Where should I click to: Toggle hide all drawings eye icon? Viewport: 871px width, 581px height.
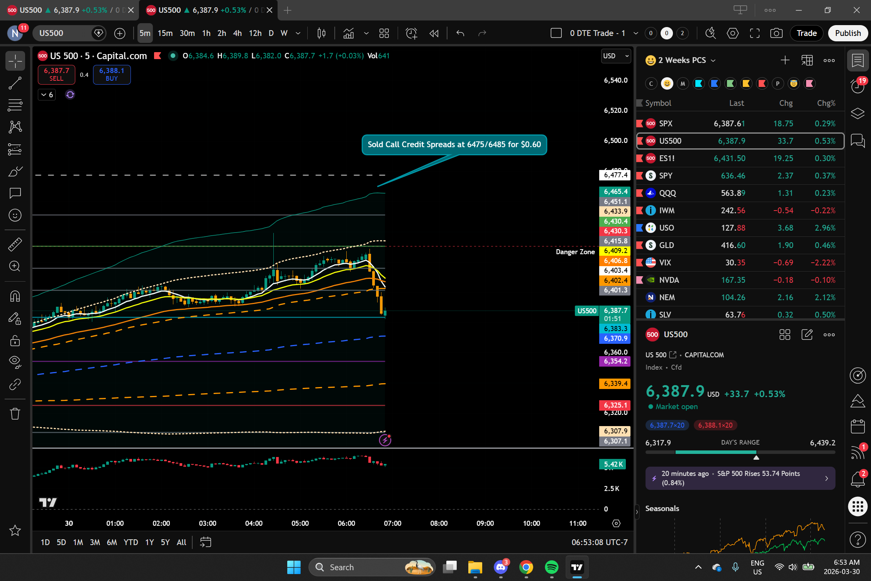tap(15, 362)
